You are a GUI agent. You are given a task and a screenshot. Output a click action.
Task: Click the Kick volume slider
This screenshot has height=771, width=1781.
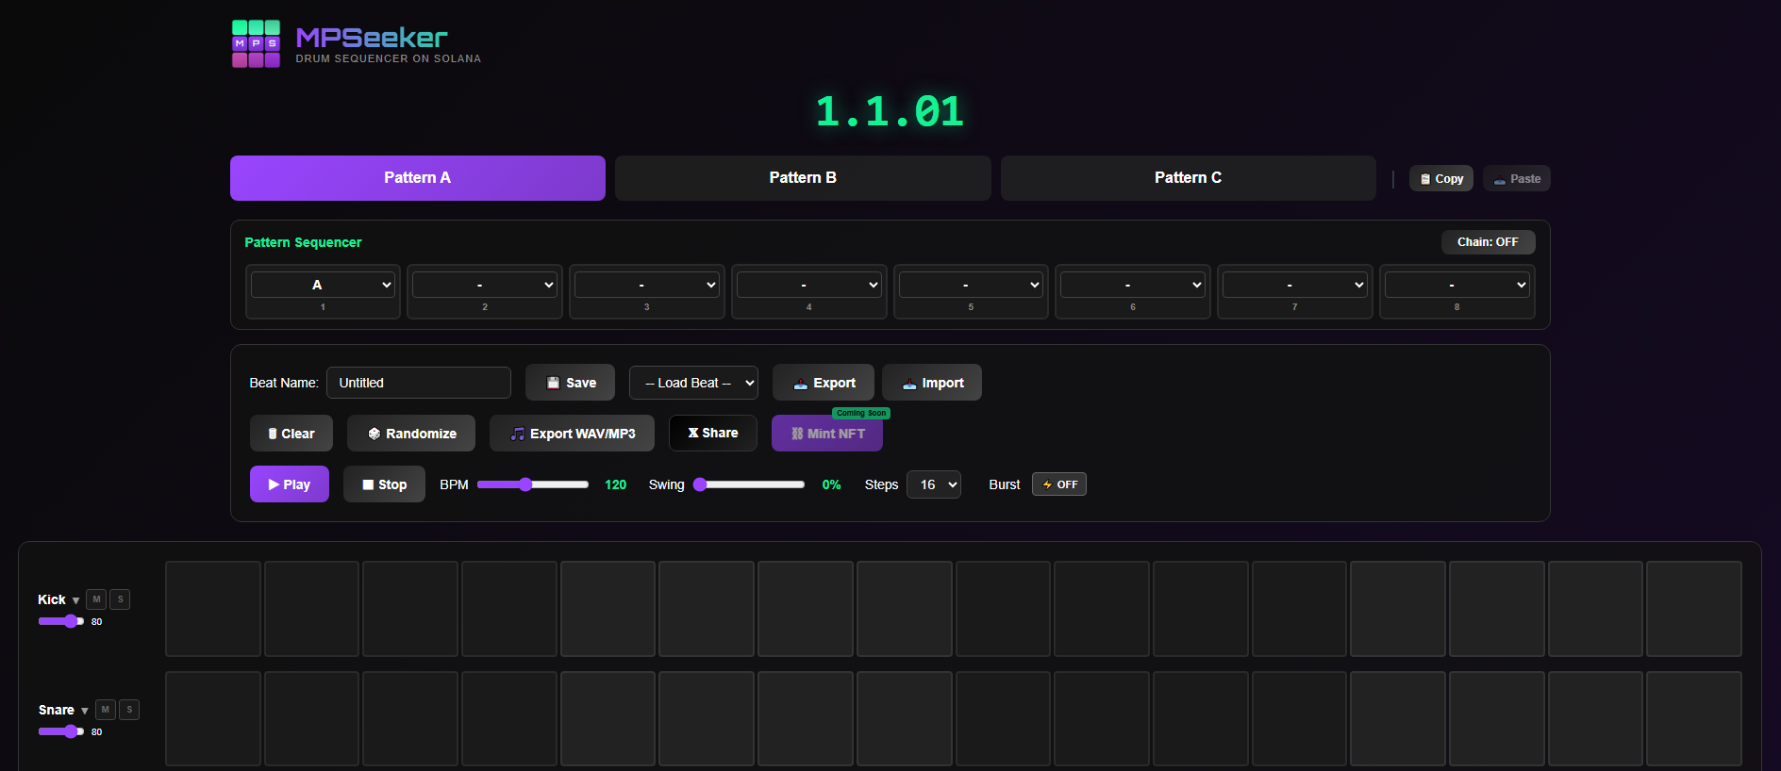point(61,621)
